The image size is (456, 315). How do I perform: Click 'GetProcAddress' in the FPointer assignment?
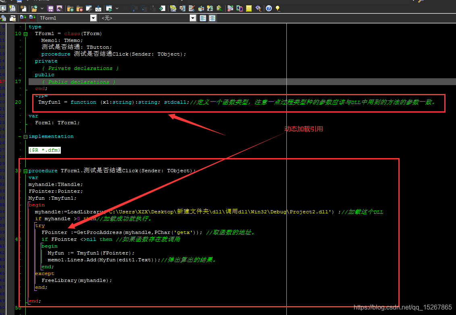tap(99, 232)
